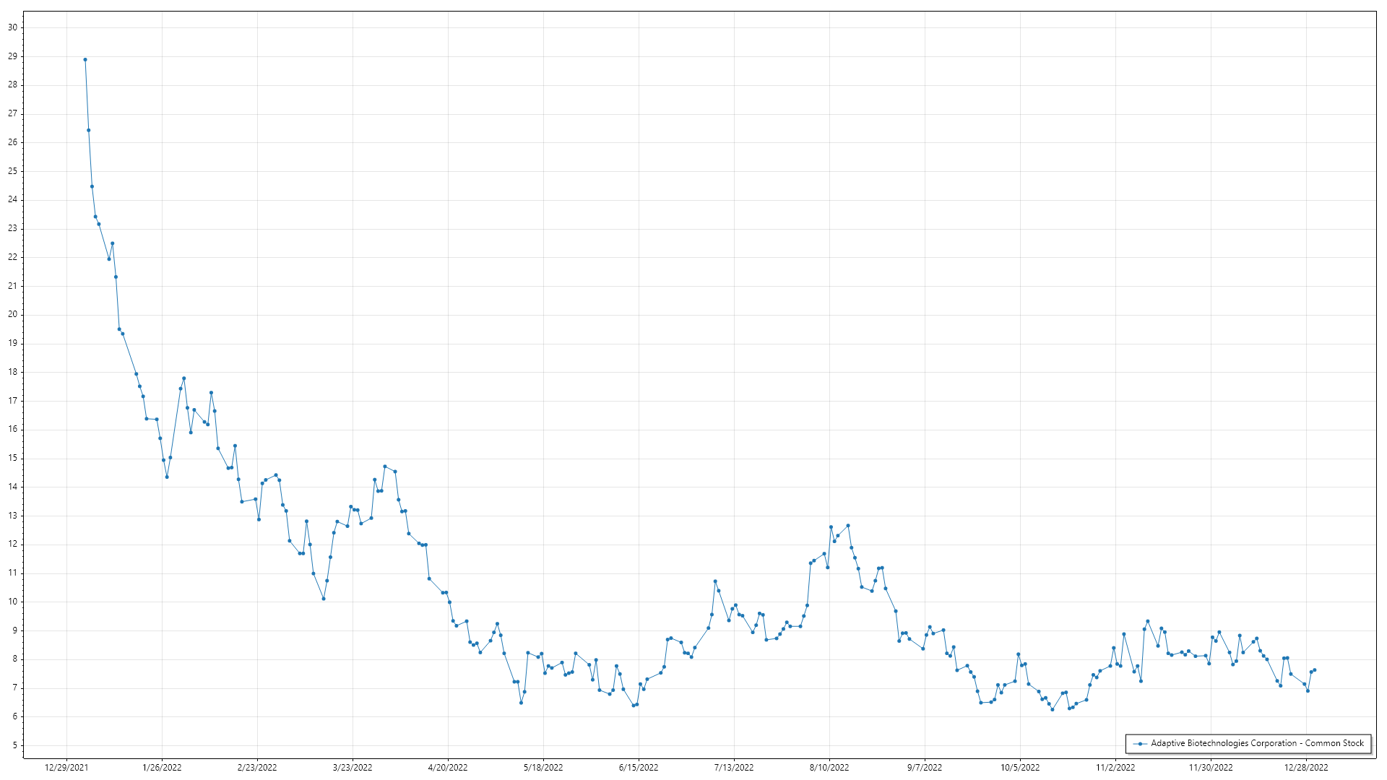Image resolution: width=1387 pixels, height=780 pixels.
Task: Click the last data point on the line
Action: 1314,670
